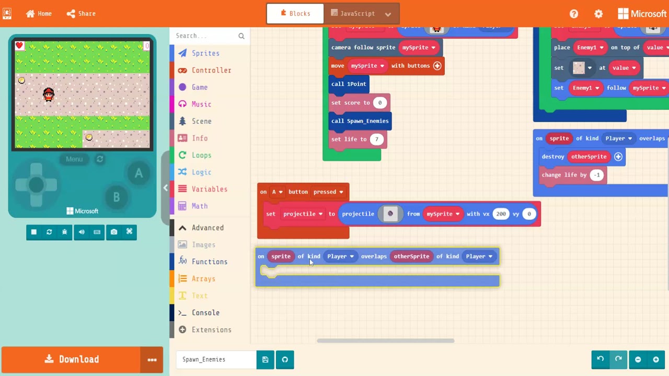Restart the simulator

[x=49, y=232]
